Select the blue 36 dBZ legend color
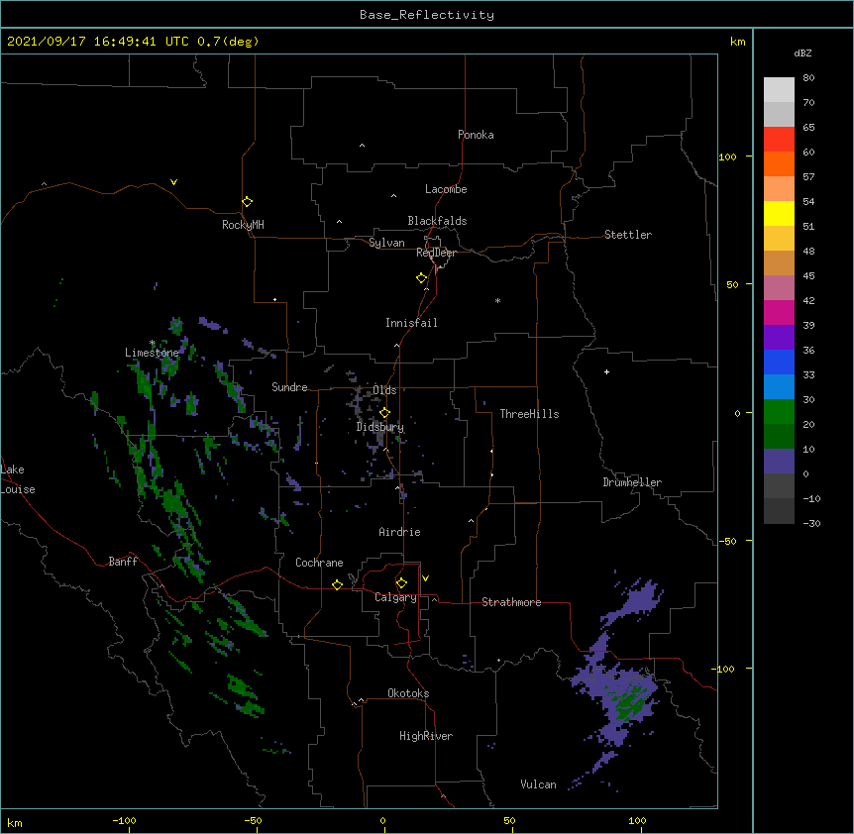The width and height of the screenshot is (854, 834). 779,362
